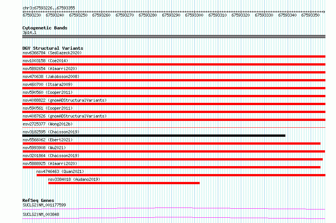
Task: Click the magenta line of SUCLG2|NM_001177599
Action: 174,208
